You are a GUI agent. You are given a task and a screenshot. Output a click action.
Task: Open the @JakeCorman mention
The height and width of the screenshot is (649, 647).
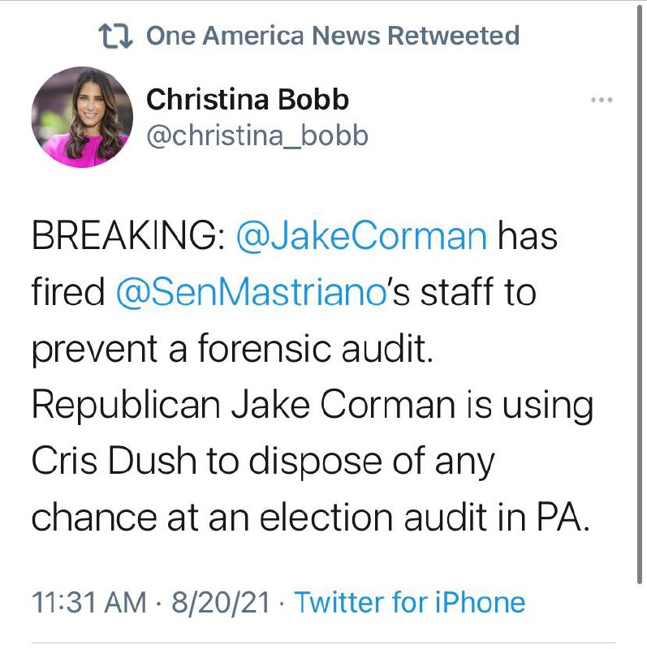click(360, 238)
